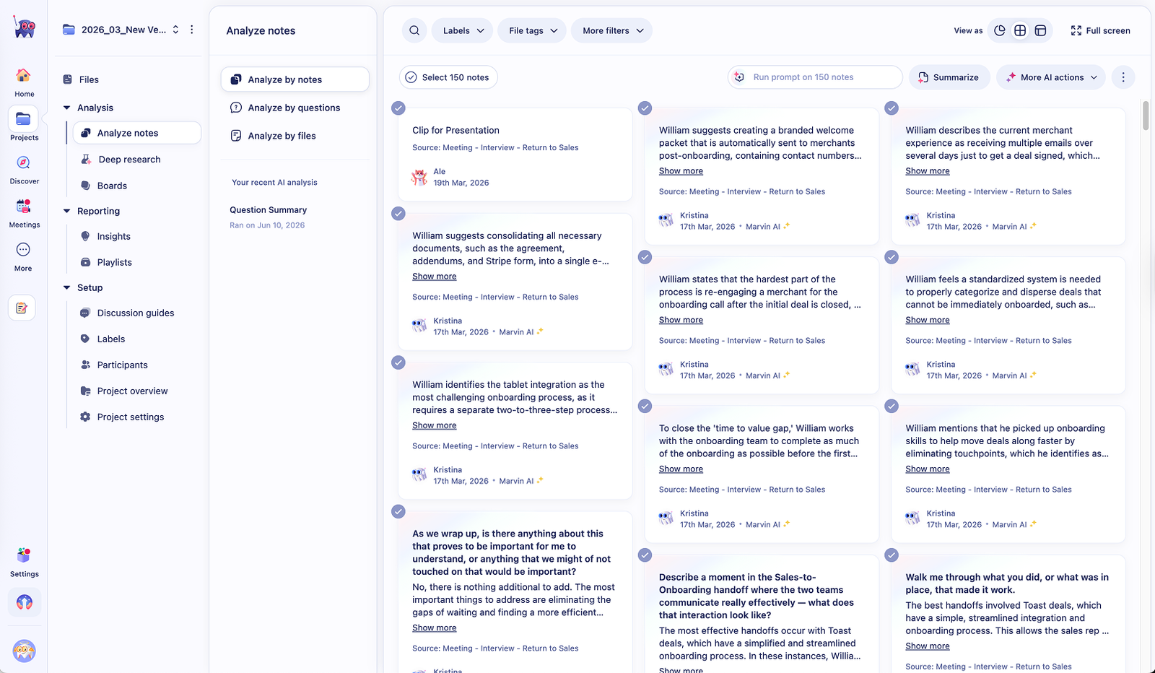Toggle Select 150 notes checkbox
The height and width of the screenshot is (673, 1155).
411,77
